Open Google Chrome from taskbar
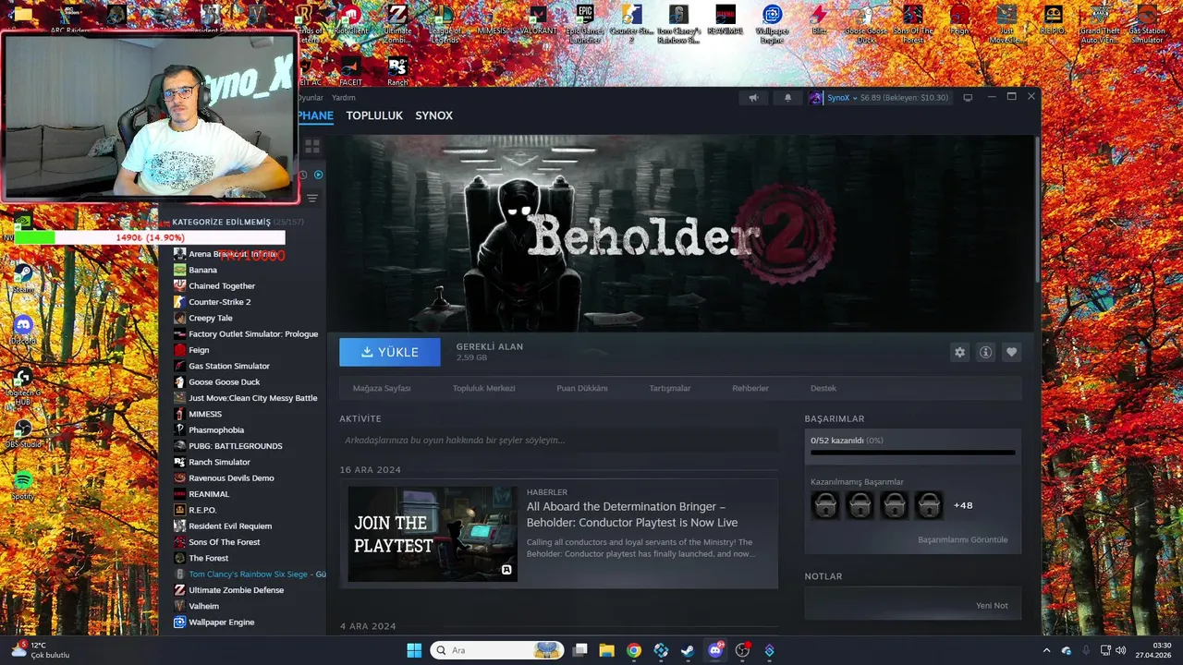 tap(634, 650)
